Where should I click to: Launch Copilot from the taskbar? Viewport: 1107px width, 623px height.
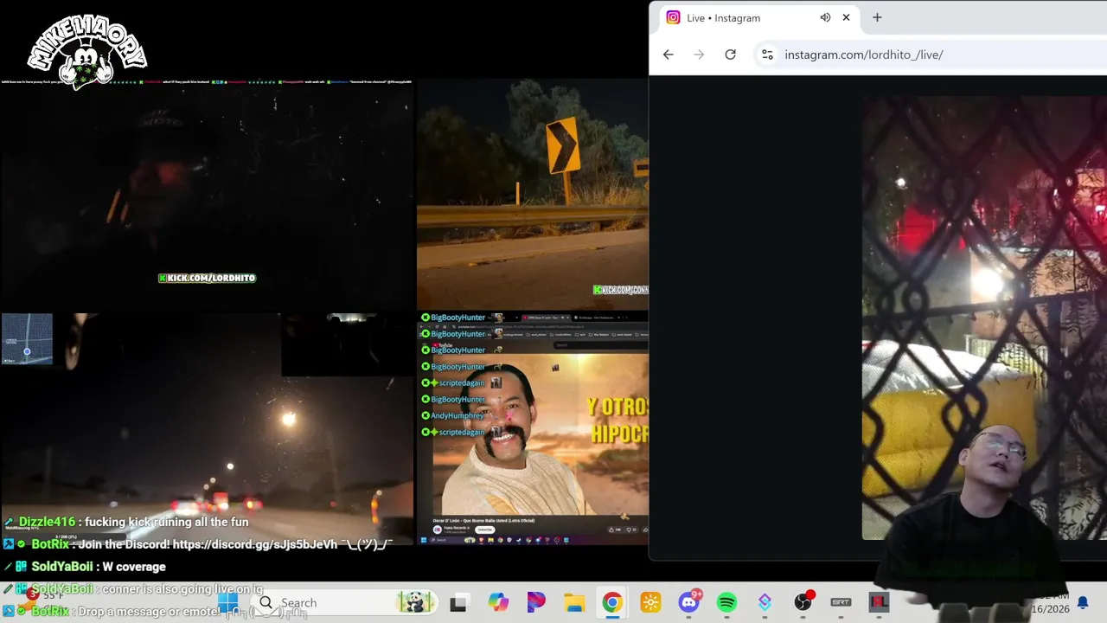tap(498, 602)
